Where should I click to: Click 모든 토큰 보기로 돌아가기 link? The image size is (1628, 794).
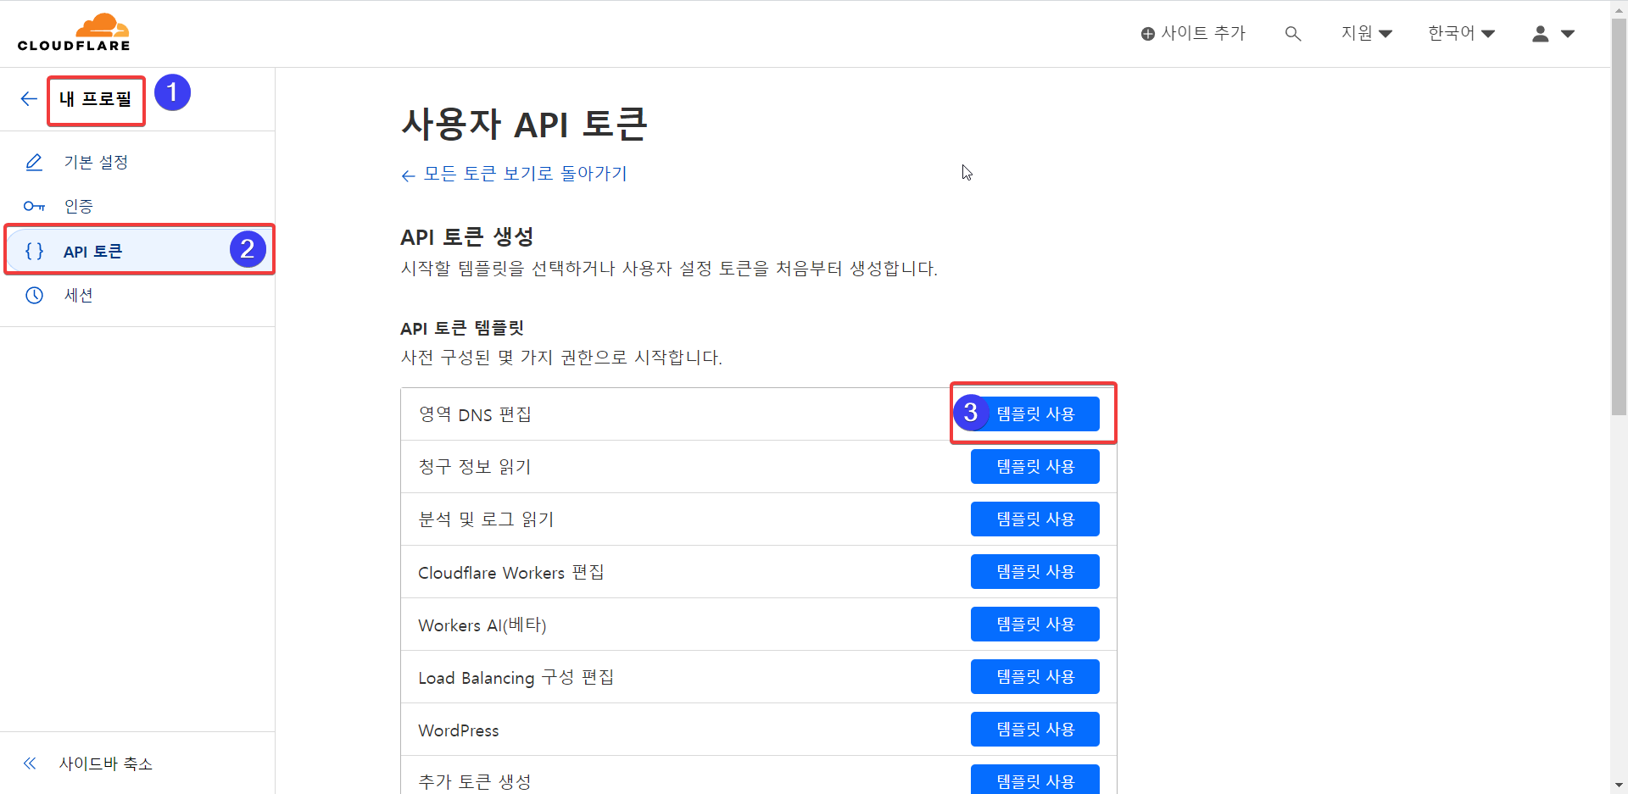(514, 174)
